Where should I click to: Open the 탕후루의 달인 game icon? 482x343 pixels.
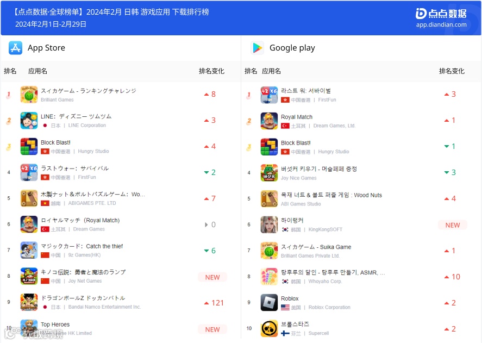(269, 277)
